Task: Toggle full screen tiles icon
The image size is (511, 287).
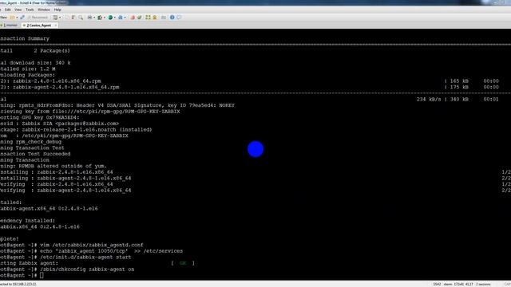Action: [x=148, y=18]
